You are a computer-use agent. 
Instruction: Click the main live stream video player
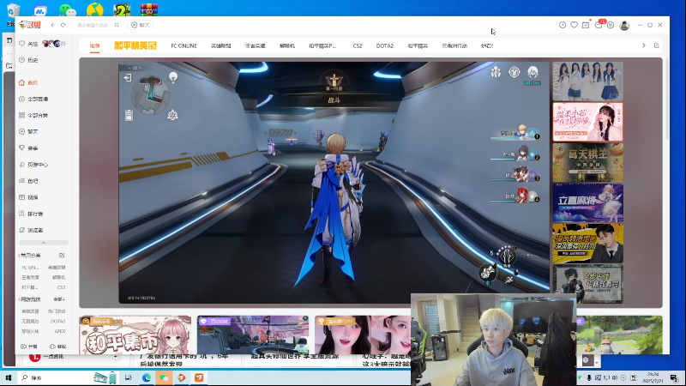(x=334, y=183)
